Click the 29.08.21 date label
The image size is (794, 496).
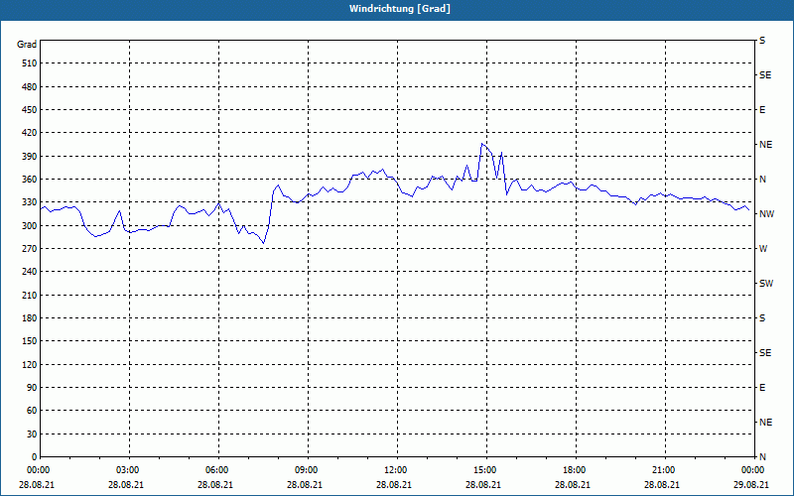(x=751, y=485)
